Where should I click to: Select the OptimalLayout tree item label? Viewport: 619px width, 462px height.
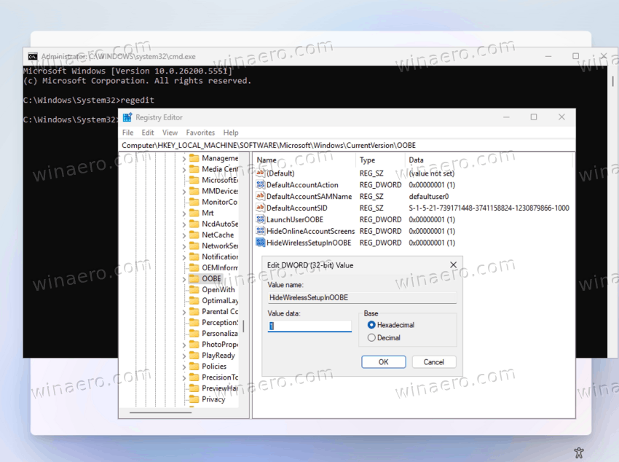tap(220, 300)
